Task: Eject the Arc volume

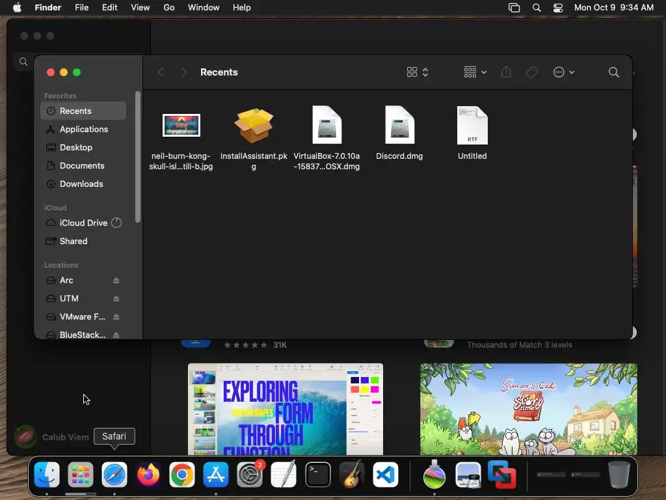Action: (116, 280)
